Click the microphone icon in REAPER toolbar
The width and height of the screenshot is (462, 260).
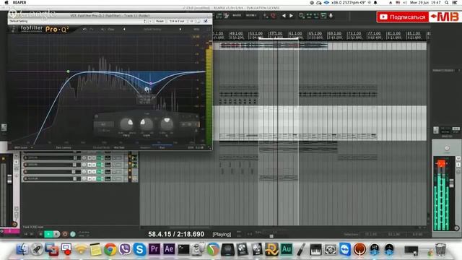[x=331, y=16]
